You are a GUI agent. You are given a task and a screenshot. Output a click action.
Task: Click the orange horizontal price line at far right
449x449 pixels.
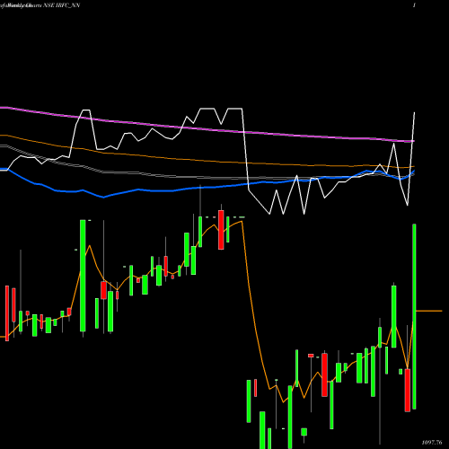[429, 311]
